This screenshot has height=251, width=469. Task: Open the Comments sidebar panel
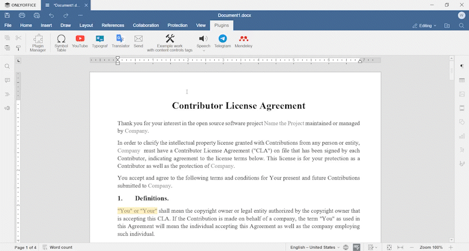tap(7, 80)
